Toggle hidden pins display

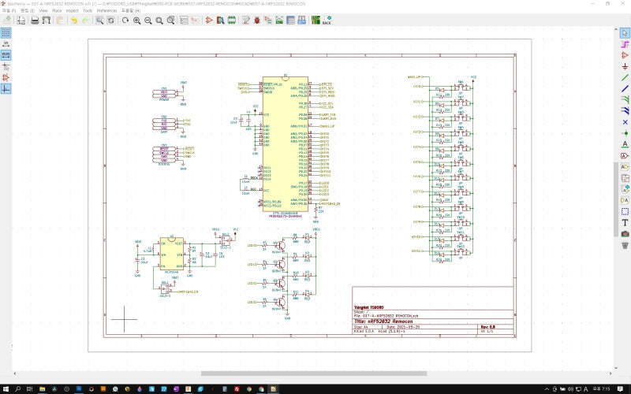pyautogui.click(x=6, y=77)
